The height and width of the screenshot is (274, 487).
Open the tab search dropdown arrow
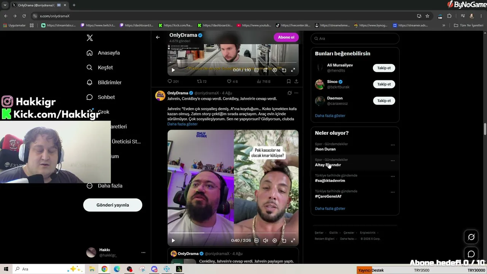point(5,5)
